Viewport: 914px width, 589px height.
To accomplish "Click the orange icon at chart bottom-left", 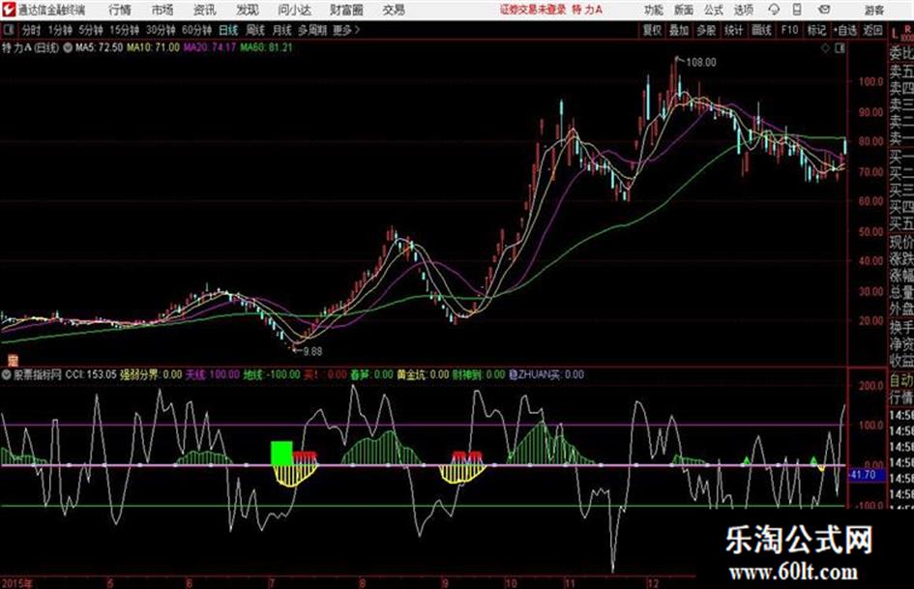I will [x=13, y=360].
